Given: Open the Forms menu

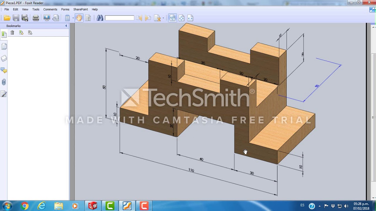Looking at the screenshot, I should pyautogui.click(x=65, y=9).
